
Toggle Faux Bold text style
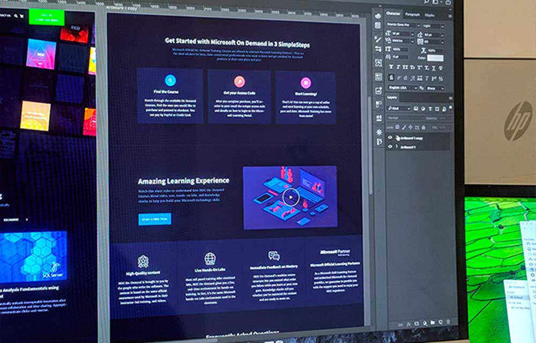point(391,67)
